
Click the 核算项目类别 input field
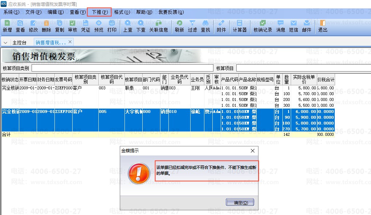click(x=122, y=68)
